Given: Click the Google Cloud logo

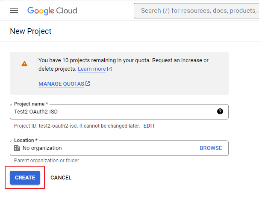Looking at the screenshot, I should click(x=52, y=10).
